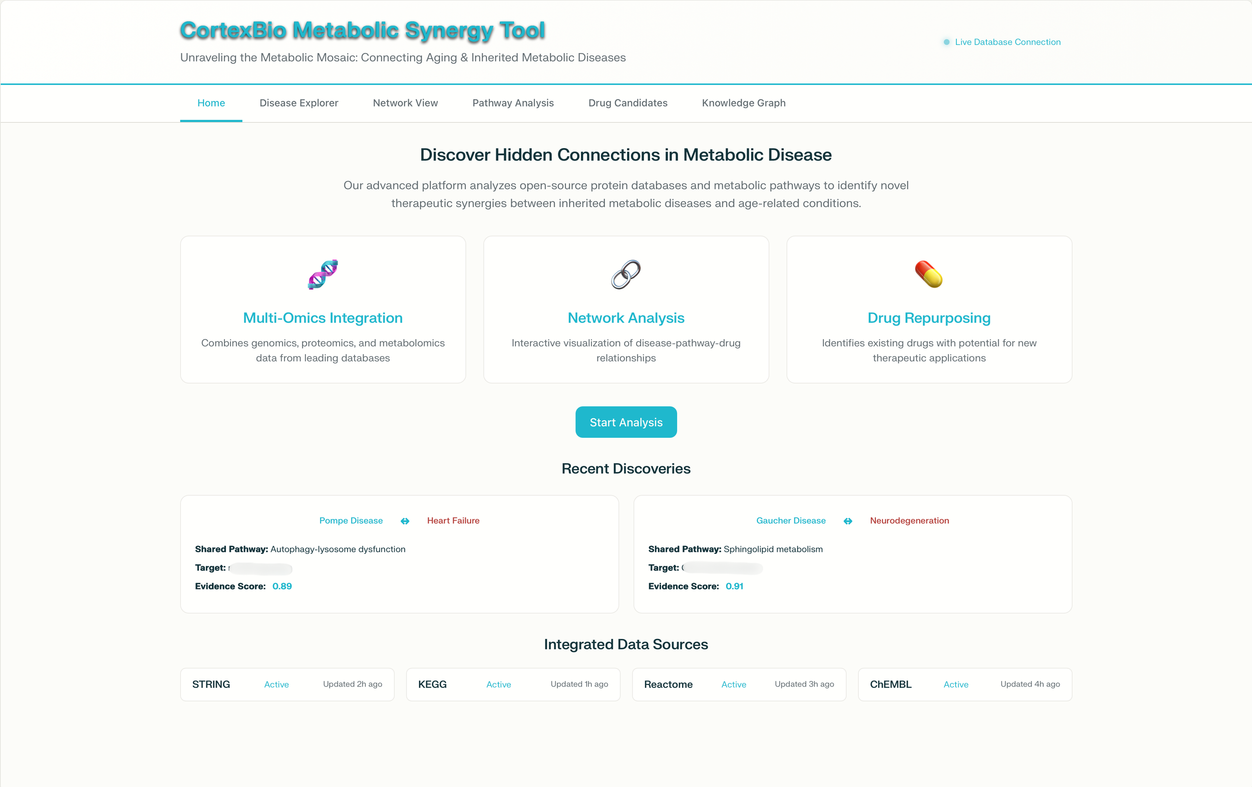Click the Live Database Connection status dot
This screenshot has width=1252, height=787.
(x=947, y=42)
